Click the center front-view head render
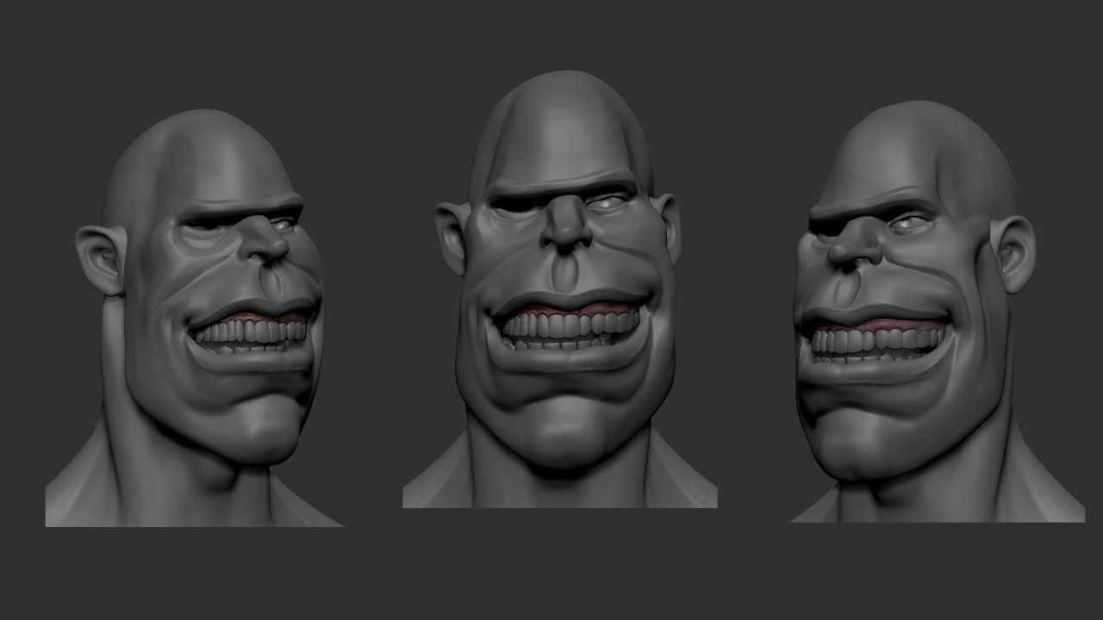The width and height of the screenshot is (1103, 620). coord(559,289)
